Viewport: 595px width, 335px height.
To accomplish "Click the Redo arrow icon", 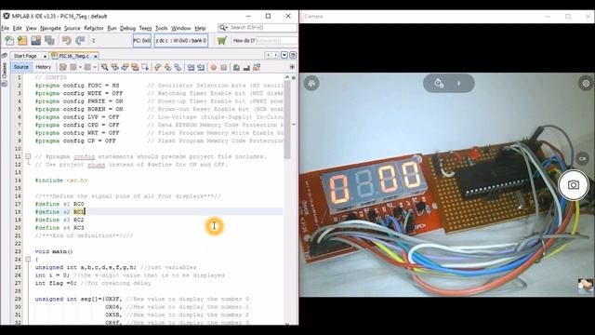I will (x=80, y=41).
